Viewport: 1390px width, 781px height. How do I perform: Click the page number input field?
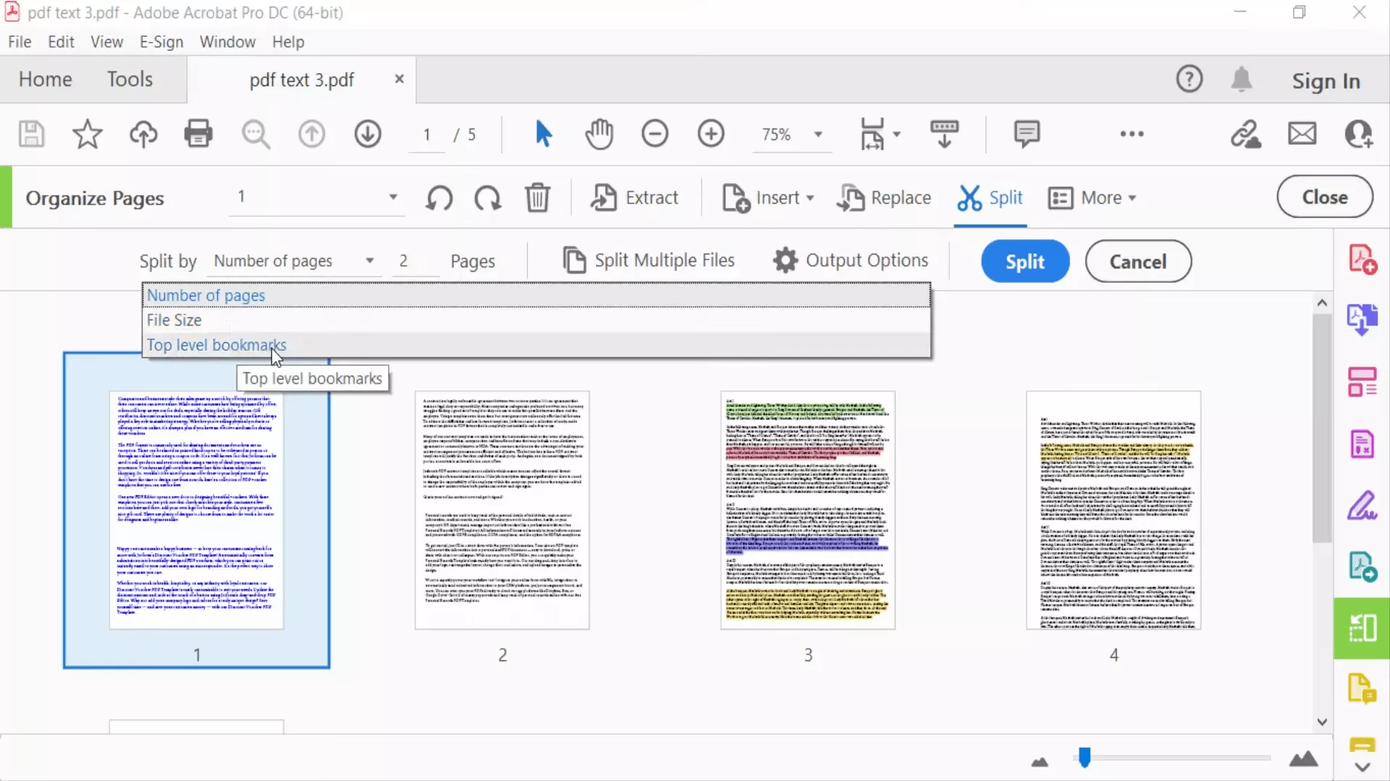pos(426,134)
